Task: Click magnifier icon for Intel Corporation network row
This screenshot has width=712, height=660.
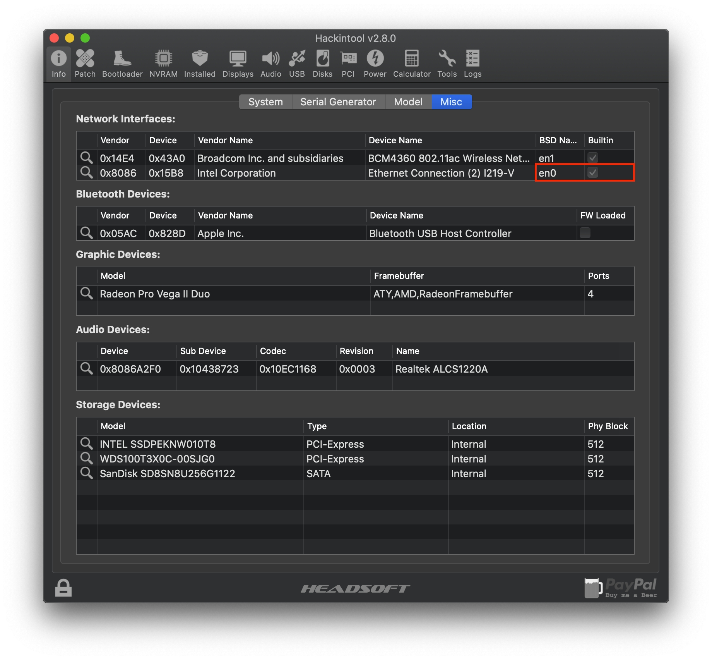Action: (x=86, y=172)
